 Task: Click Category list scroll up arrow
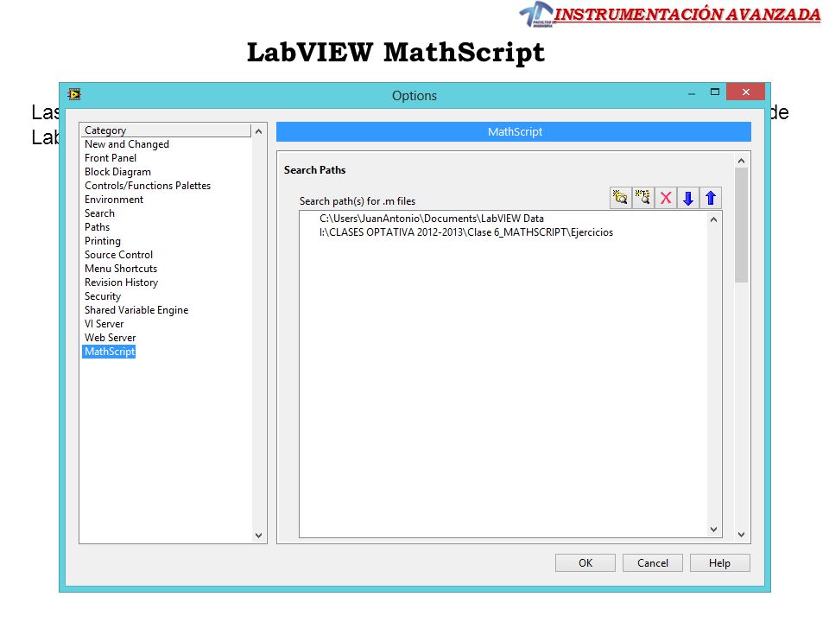click(x=258, y=130)
